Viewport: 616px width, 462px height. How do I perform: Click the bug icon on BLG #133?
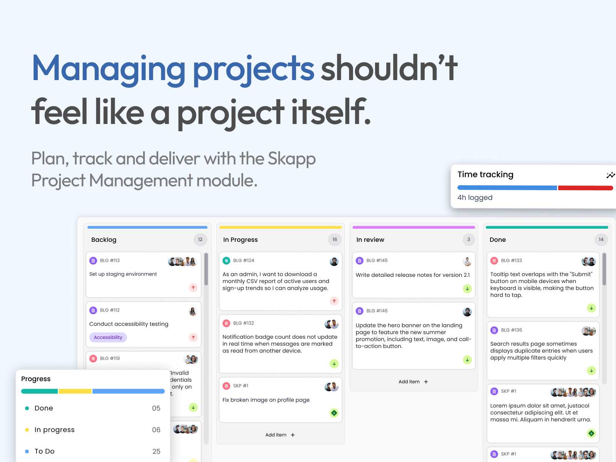(x=494, y=261)
